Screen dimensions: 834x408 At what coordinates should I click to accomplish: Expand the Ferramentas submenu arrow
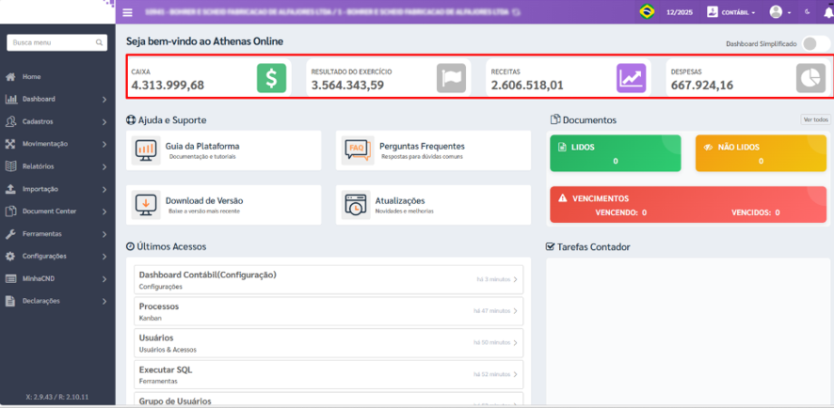pos(104,234)
